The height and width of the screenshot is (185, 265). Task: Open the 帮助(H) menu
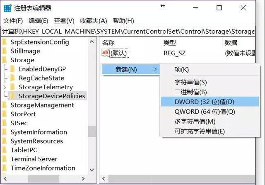point(123,21)
